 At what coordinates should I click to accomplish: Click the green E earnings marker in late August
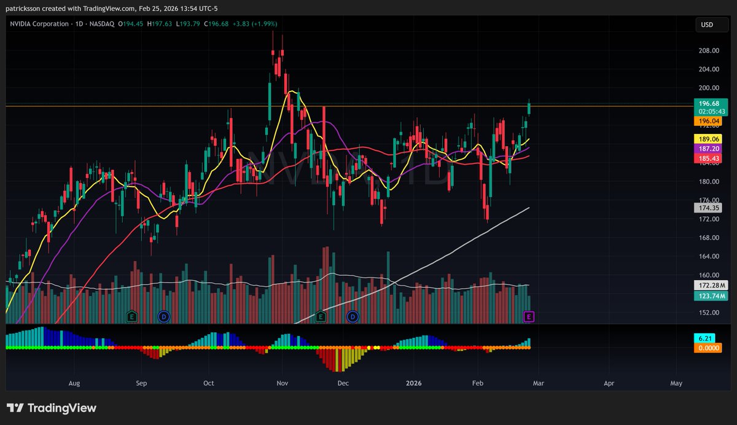131,316
